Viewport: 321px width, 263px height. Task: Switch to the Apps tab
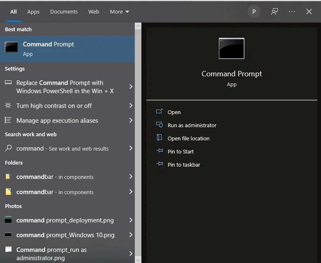pos(33,11)
